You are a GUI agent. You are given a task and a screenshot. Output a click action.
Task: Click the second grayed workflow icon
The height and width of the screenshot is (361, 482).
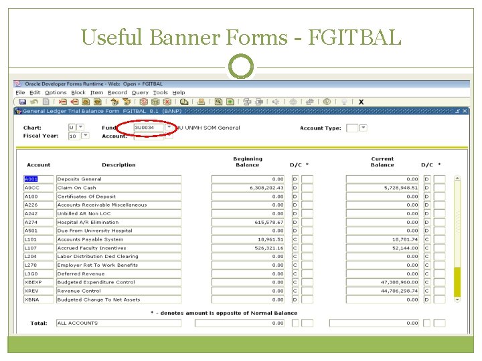click(259, 102)
